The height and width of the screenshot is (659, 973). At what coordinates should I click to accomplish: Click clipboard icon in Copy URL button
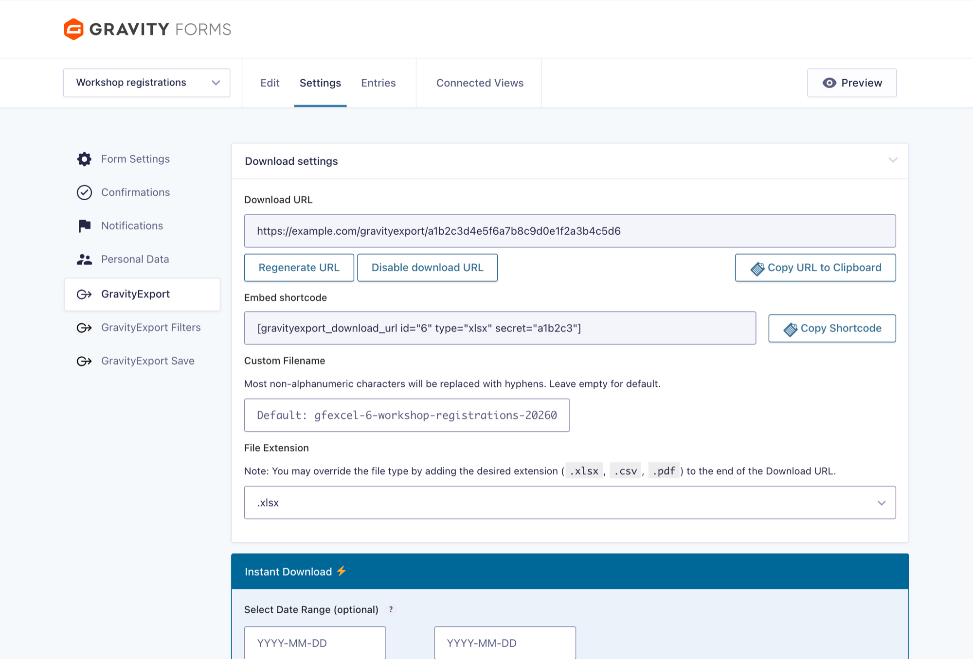[x=757, y=269]
